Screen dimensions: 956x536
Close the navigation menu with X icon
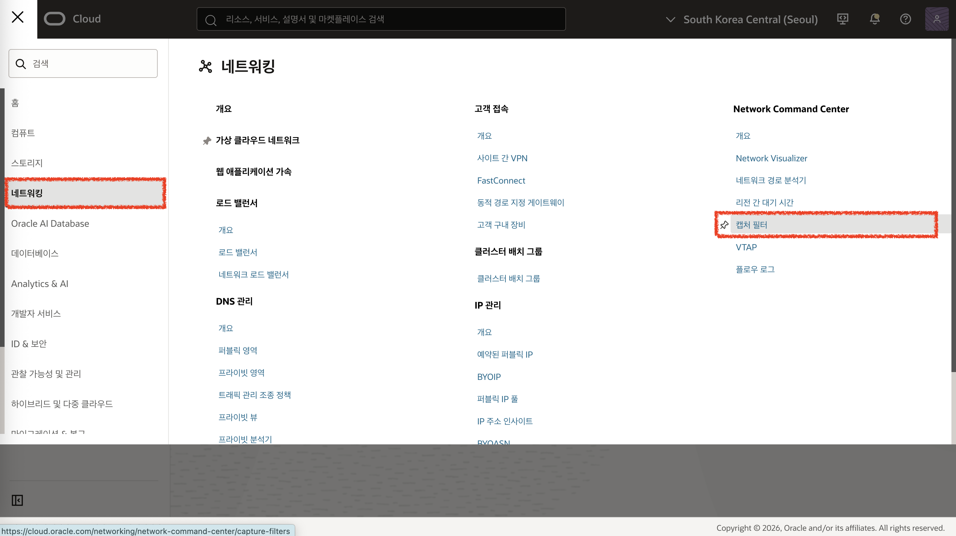click(18, 17)
